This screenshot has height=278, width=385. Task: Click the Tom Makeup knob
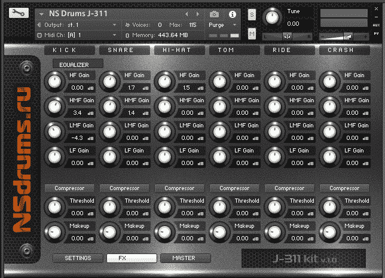219,232
